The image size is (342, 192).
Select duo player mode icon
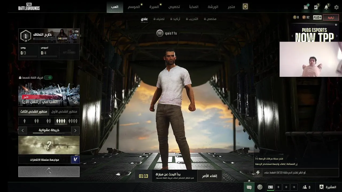(37, 121)
